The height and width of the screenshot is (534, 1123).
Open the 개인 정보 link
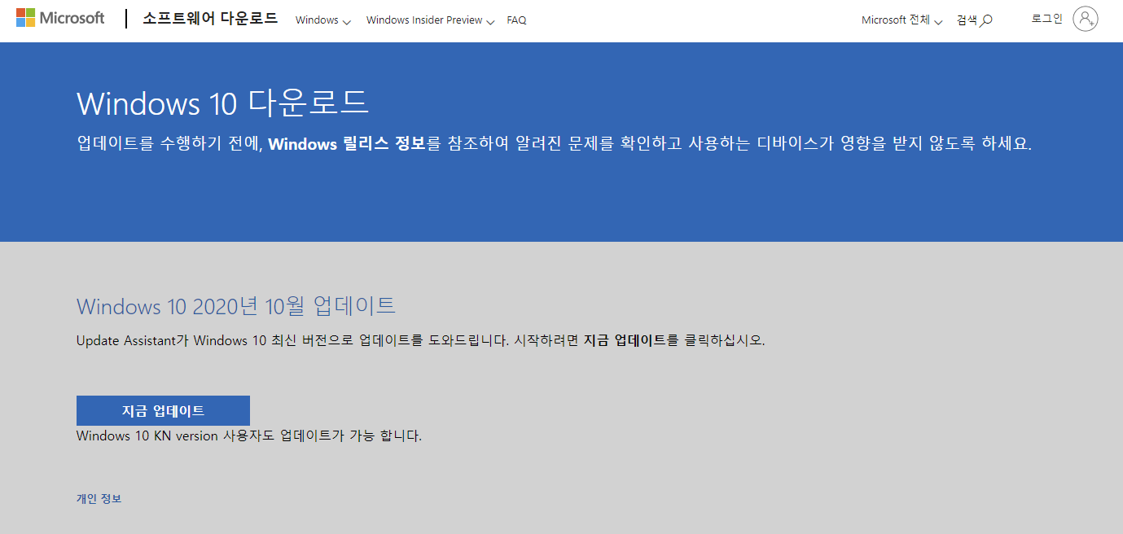(99, 499)
